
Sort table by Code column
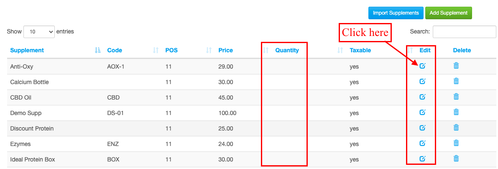point(115,50)
